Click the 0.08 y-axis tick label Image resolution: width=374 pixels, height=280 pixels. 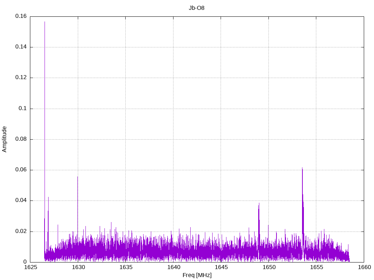pyautogui.click(x=21, y=139)
